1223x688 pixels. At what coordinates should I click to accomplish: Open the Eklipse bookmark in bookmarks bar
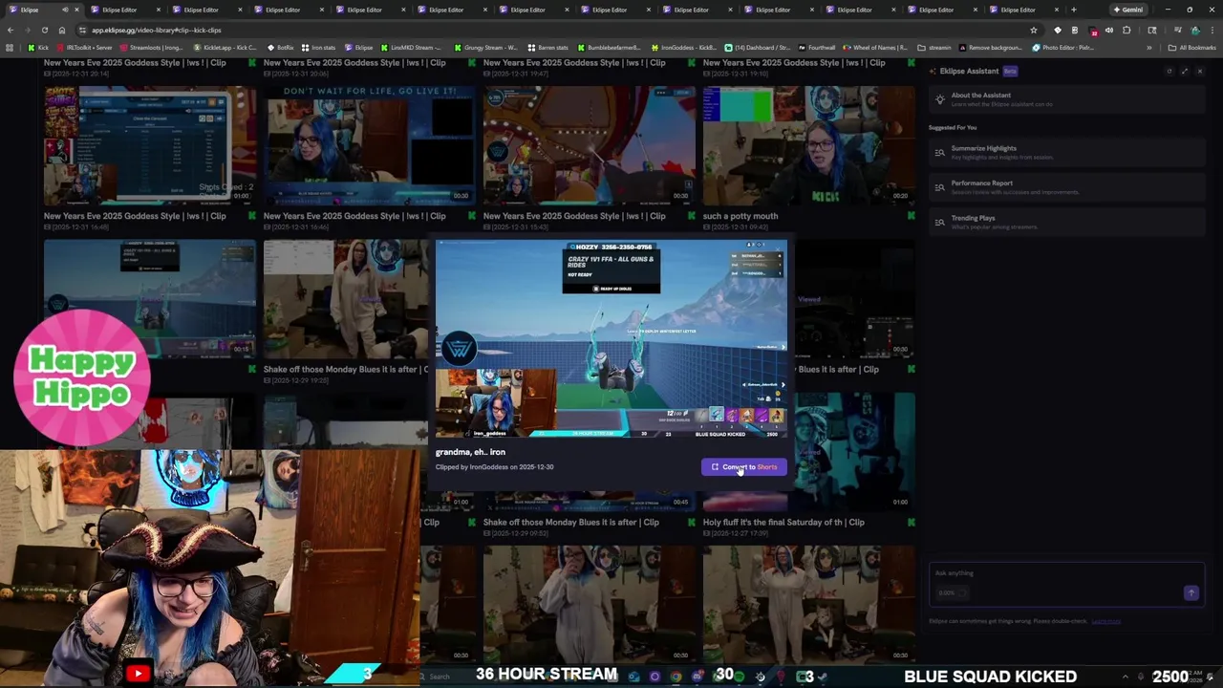(x=359, y=47)
